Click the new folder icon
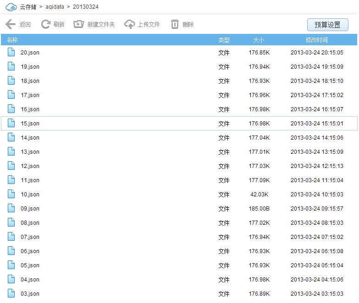This screenshot has width=359, height=303. [x=79, y=24]
